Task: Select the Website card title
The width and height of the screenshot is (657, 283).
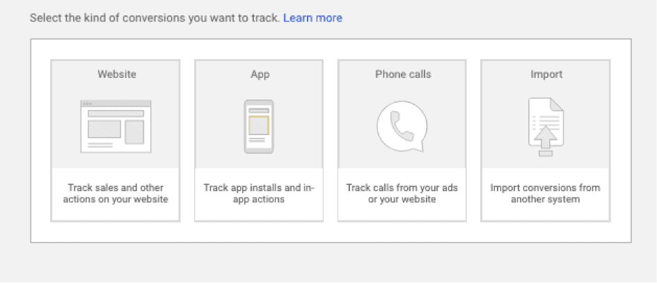Action: pos(116,74)
